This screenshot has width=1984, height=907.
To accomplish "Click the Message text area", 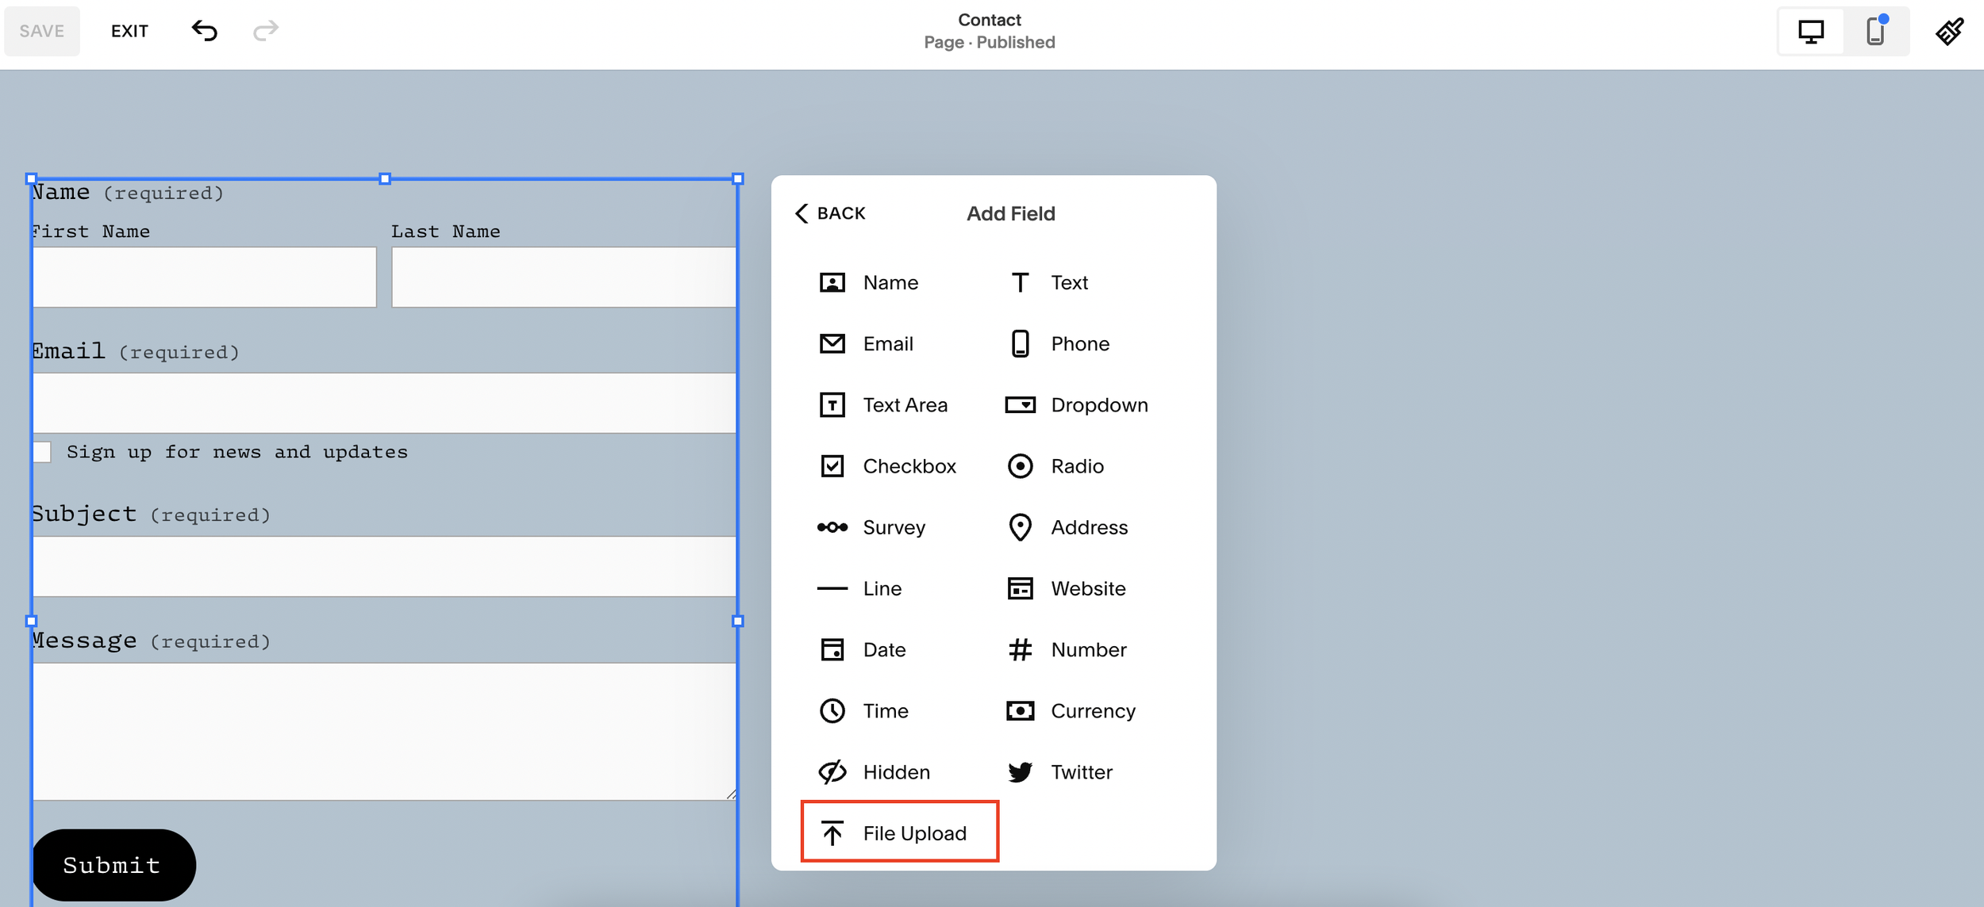I will click(x=384, y=730).
